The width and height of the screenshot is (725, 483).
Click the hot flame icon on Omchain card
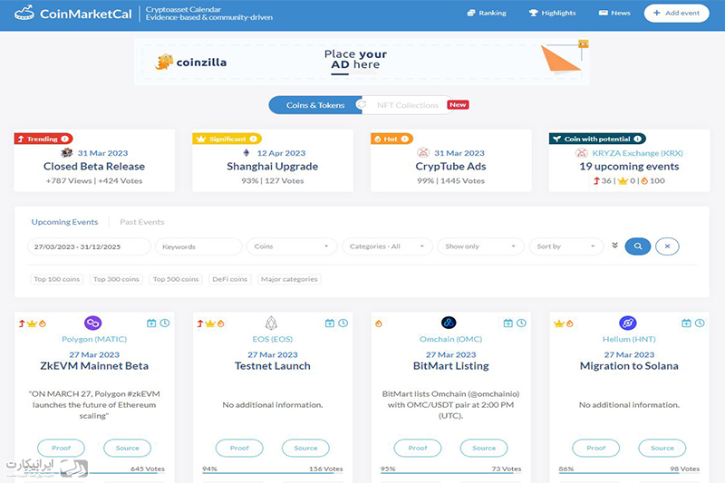click(x=379, y=324)
